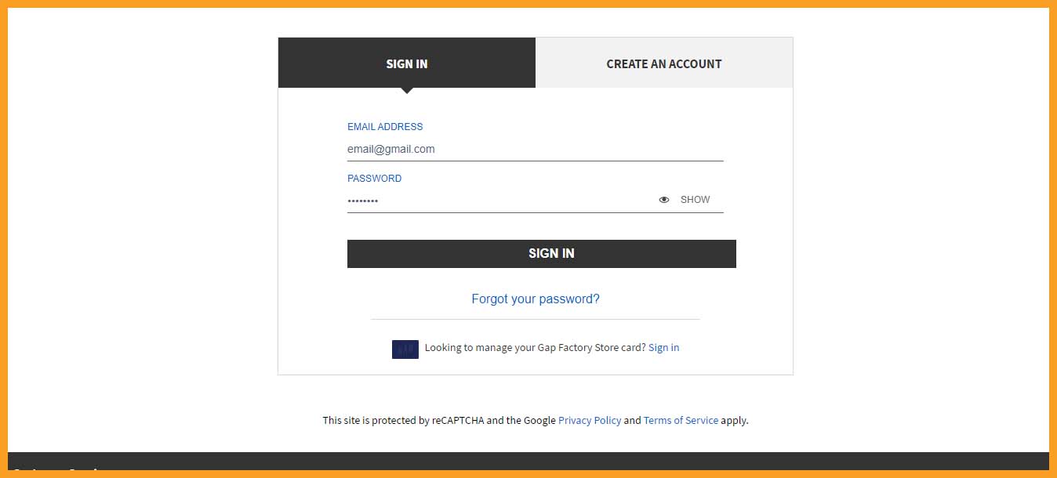Click the arrow pointer beneath the SIGN IN tab
The image size is (1057, 478).
407,91
